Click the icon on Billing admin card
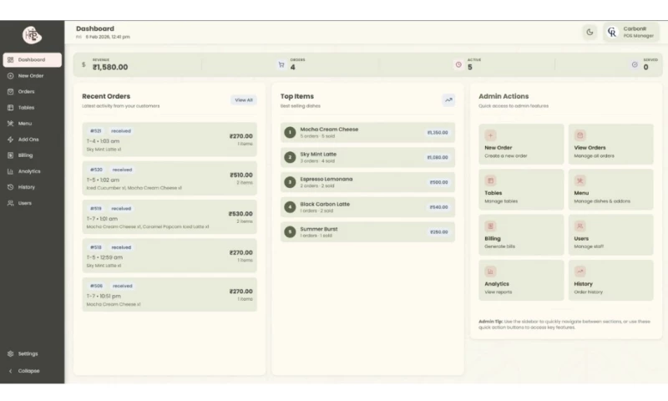This screenshot has height=401, width=668. [490, 226]
